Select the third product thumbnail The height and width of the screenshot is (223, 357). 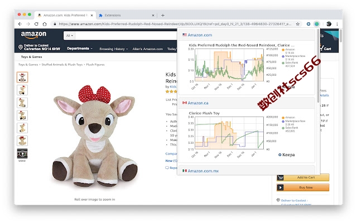point(22,103)
